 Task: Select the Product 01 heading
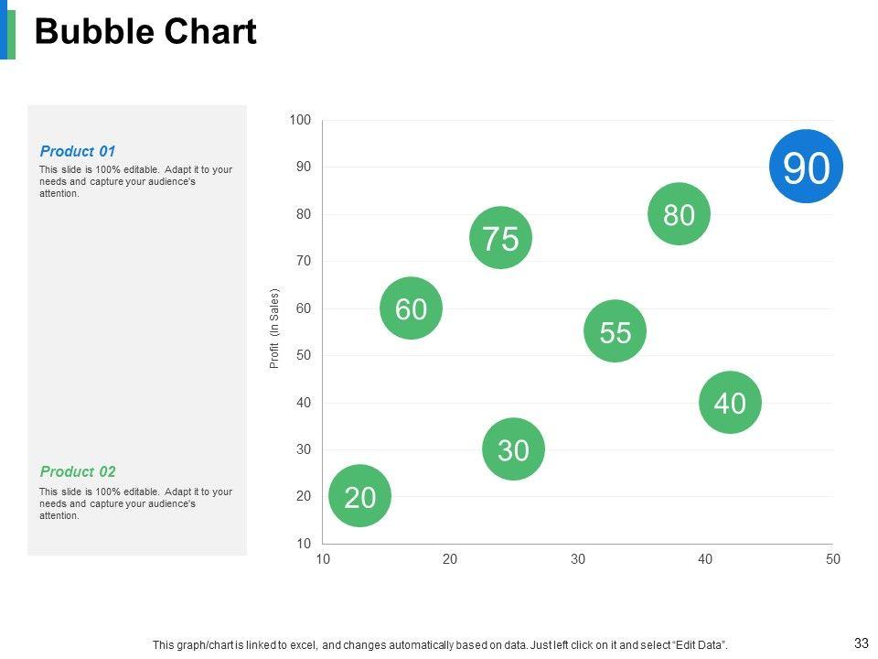coord(78,151)
